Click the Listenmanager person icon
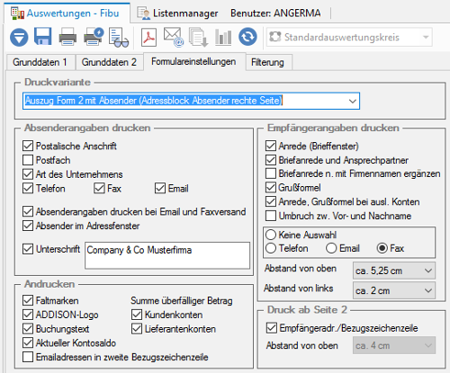The height and width of the screenshot is (373, 450). point(143,13)
